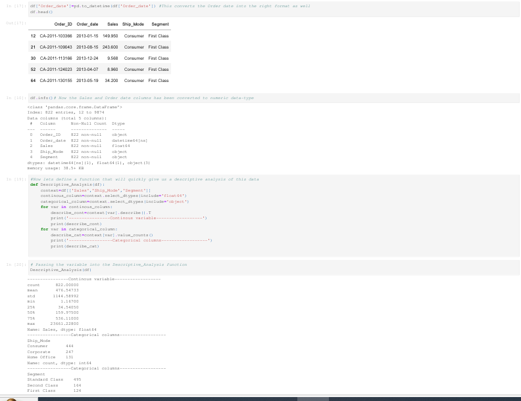Click the Sales column header in table
521x401 pixels.
(x=112, y=24)
